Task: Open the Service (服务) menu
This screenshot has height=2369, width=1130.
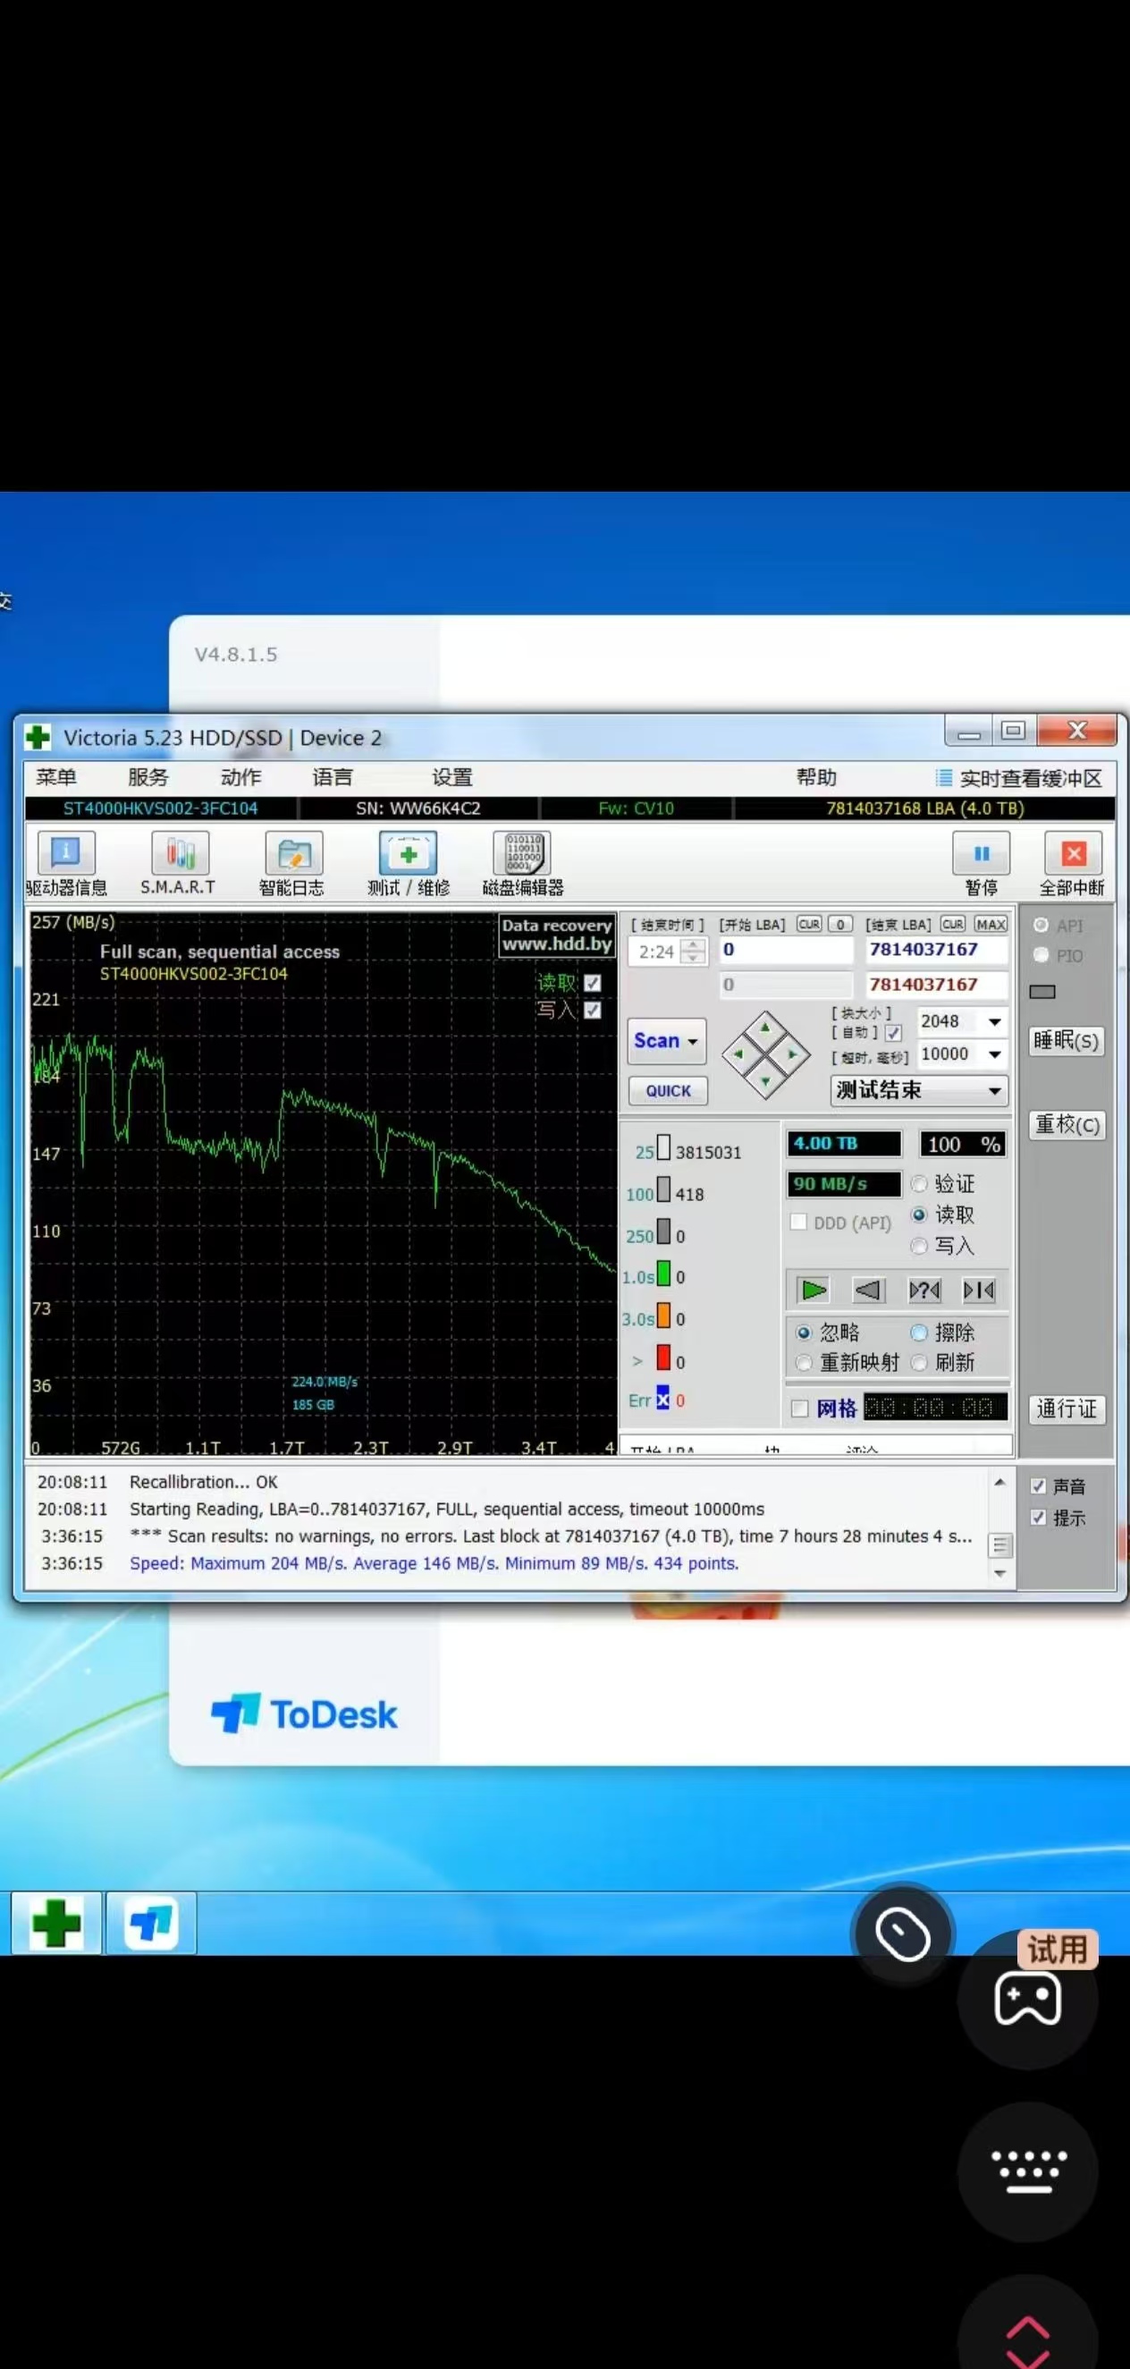Action: click(x=148, y=778)
